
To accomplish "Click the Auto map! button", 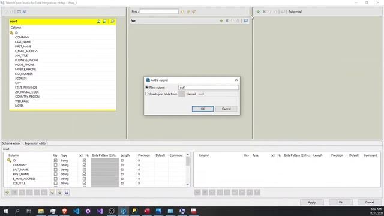I will point(295,11).
